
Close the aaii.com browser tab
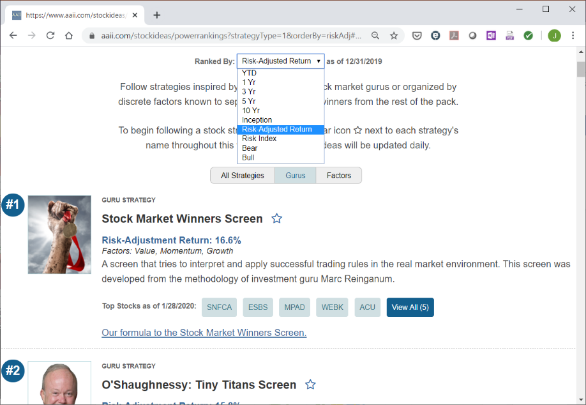point(135,15)
